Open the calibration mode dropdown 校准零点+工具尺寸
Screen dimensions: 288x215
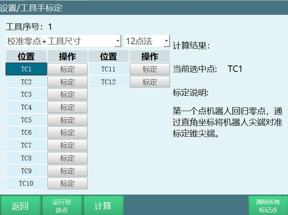click(63, 41)
